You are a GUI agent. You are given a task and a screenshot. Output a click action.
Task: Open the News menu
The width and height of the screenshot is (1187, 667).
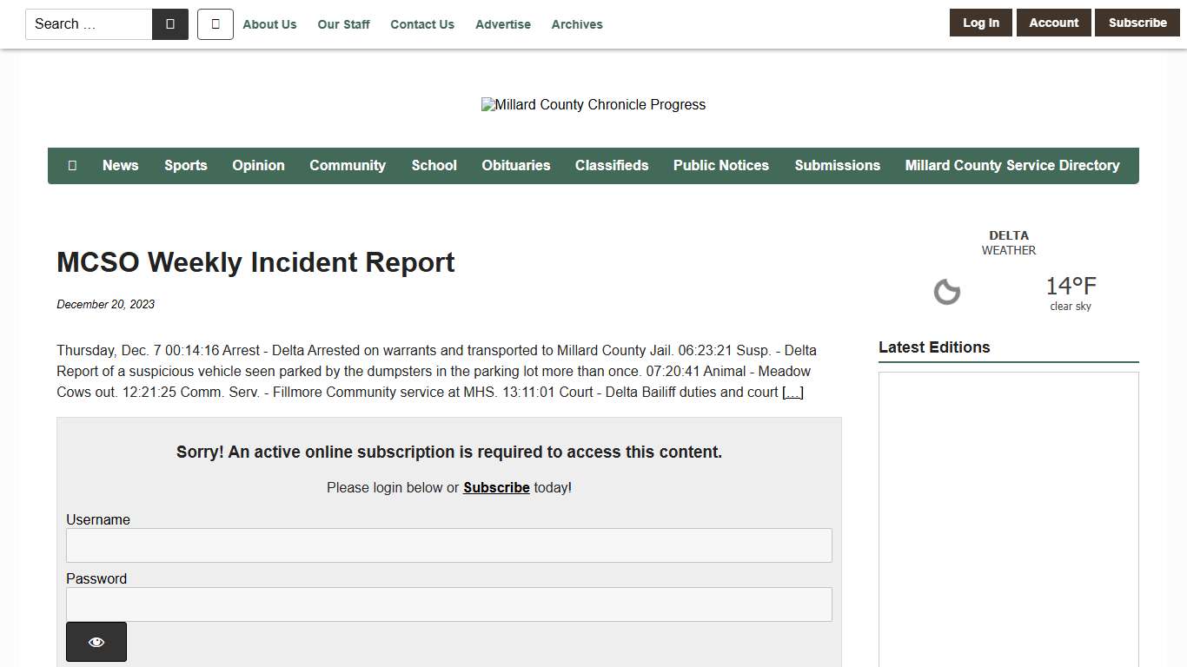[x=120, y=165]
